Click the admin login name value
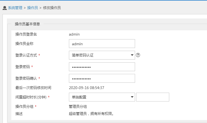This screenshot has width=207, height=123. pyautogui.click(x=74, y=34)
